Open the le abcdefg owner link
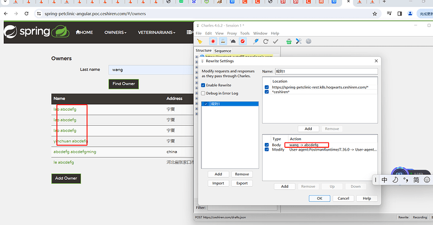The height and width of the screenshot is (225, 433). point(64,162)
